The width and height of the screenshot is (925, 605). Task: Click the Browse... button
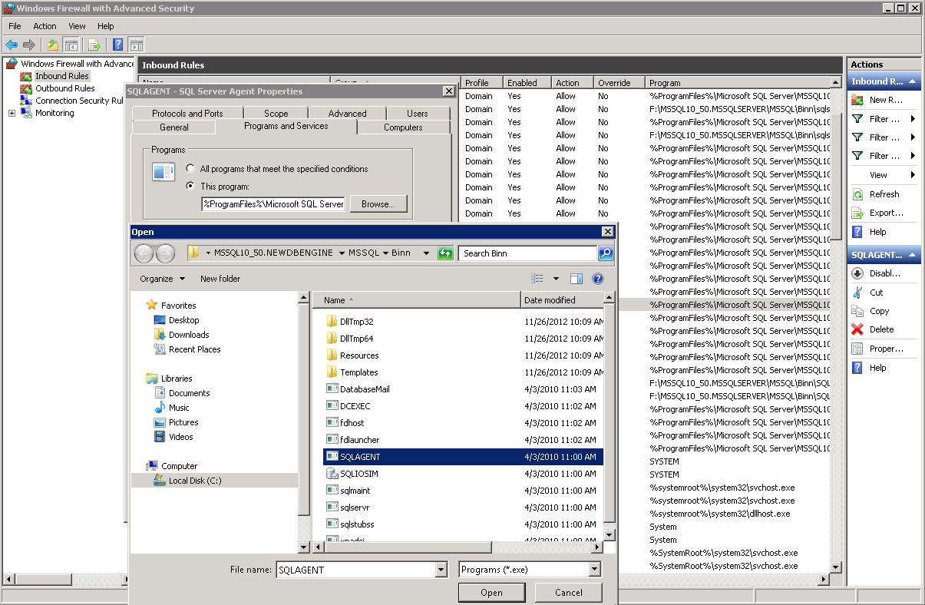pyautogui.click(x=378, y=204)
